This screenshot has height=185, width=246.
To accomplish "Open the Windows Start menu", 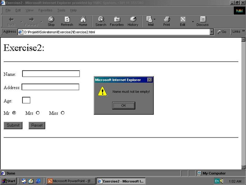I will [x=8, y=181].
